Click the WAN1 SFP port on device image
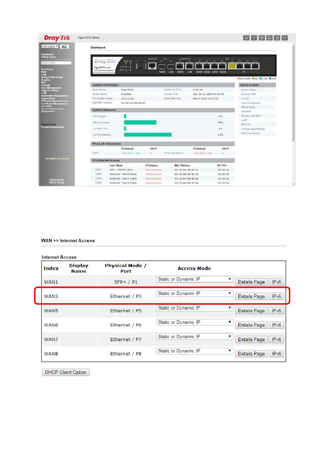Viewport: 315px width, 468px height. click(162, 66)
